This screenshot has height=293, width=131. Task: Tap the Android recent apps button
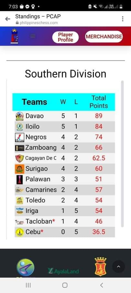coord(28,285)
